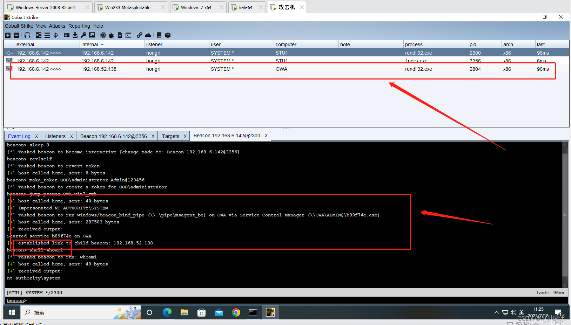The width and height of the screenshot is (571, 325).
Task: Click the Connect to team server plus icon
Action: (x=8, y=35)
